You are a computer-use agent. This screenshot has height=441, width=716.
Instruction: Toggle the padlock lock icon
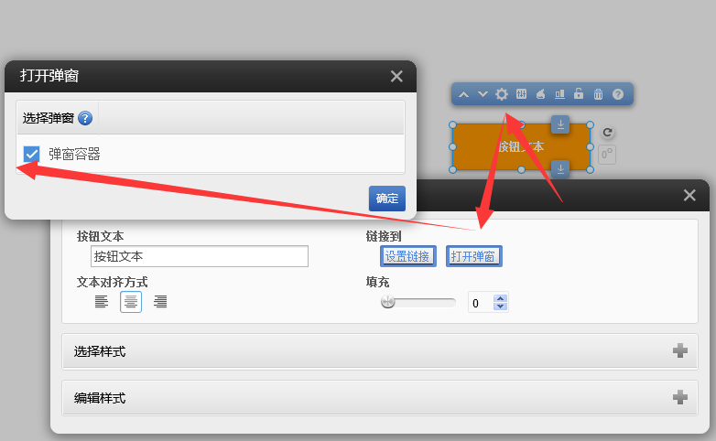579,94
